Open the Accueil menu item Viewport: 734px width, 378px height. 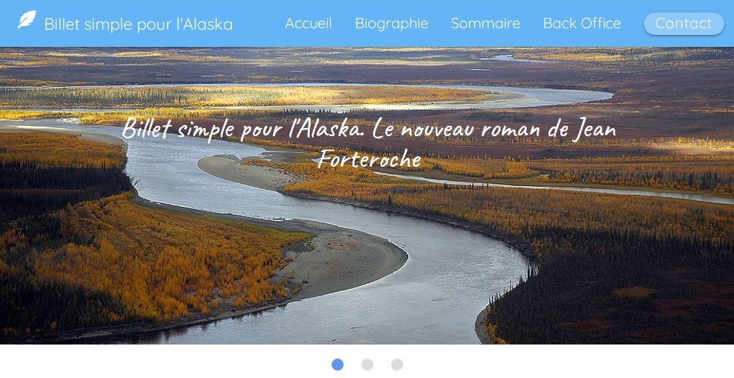(308, 23)
